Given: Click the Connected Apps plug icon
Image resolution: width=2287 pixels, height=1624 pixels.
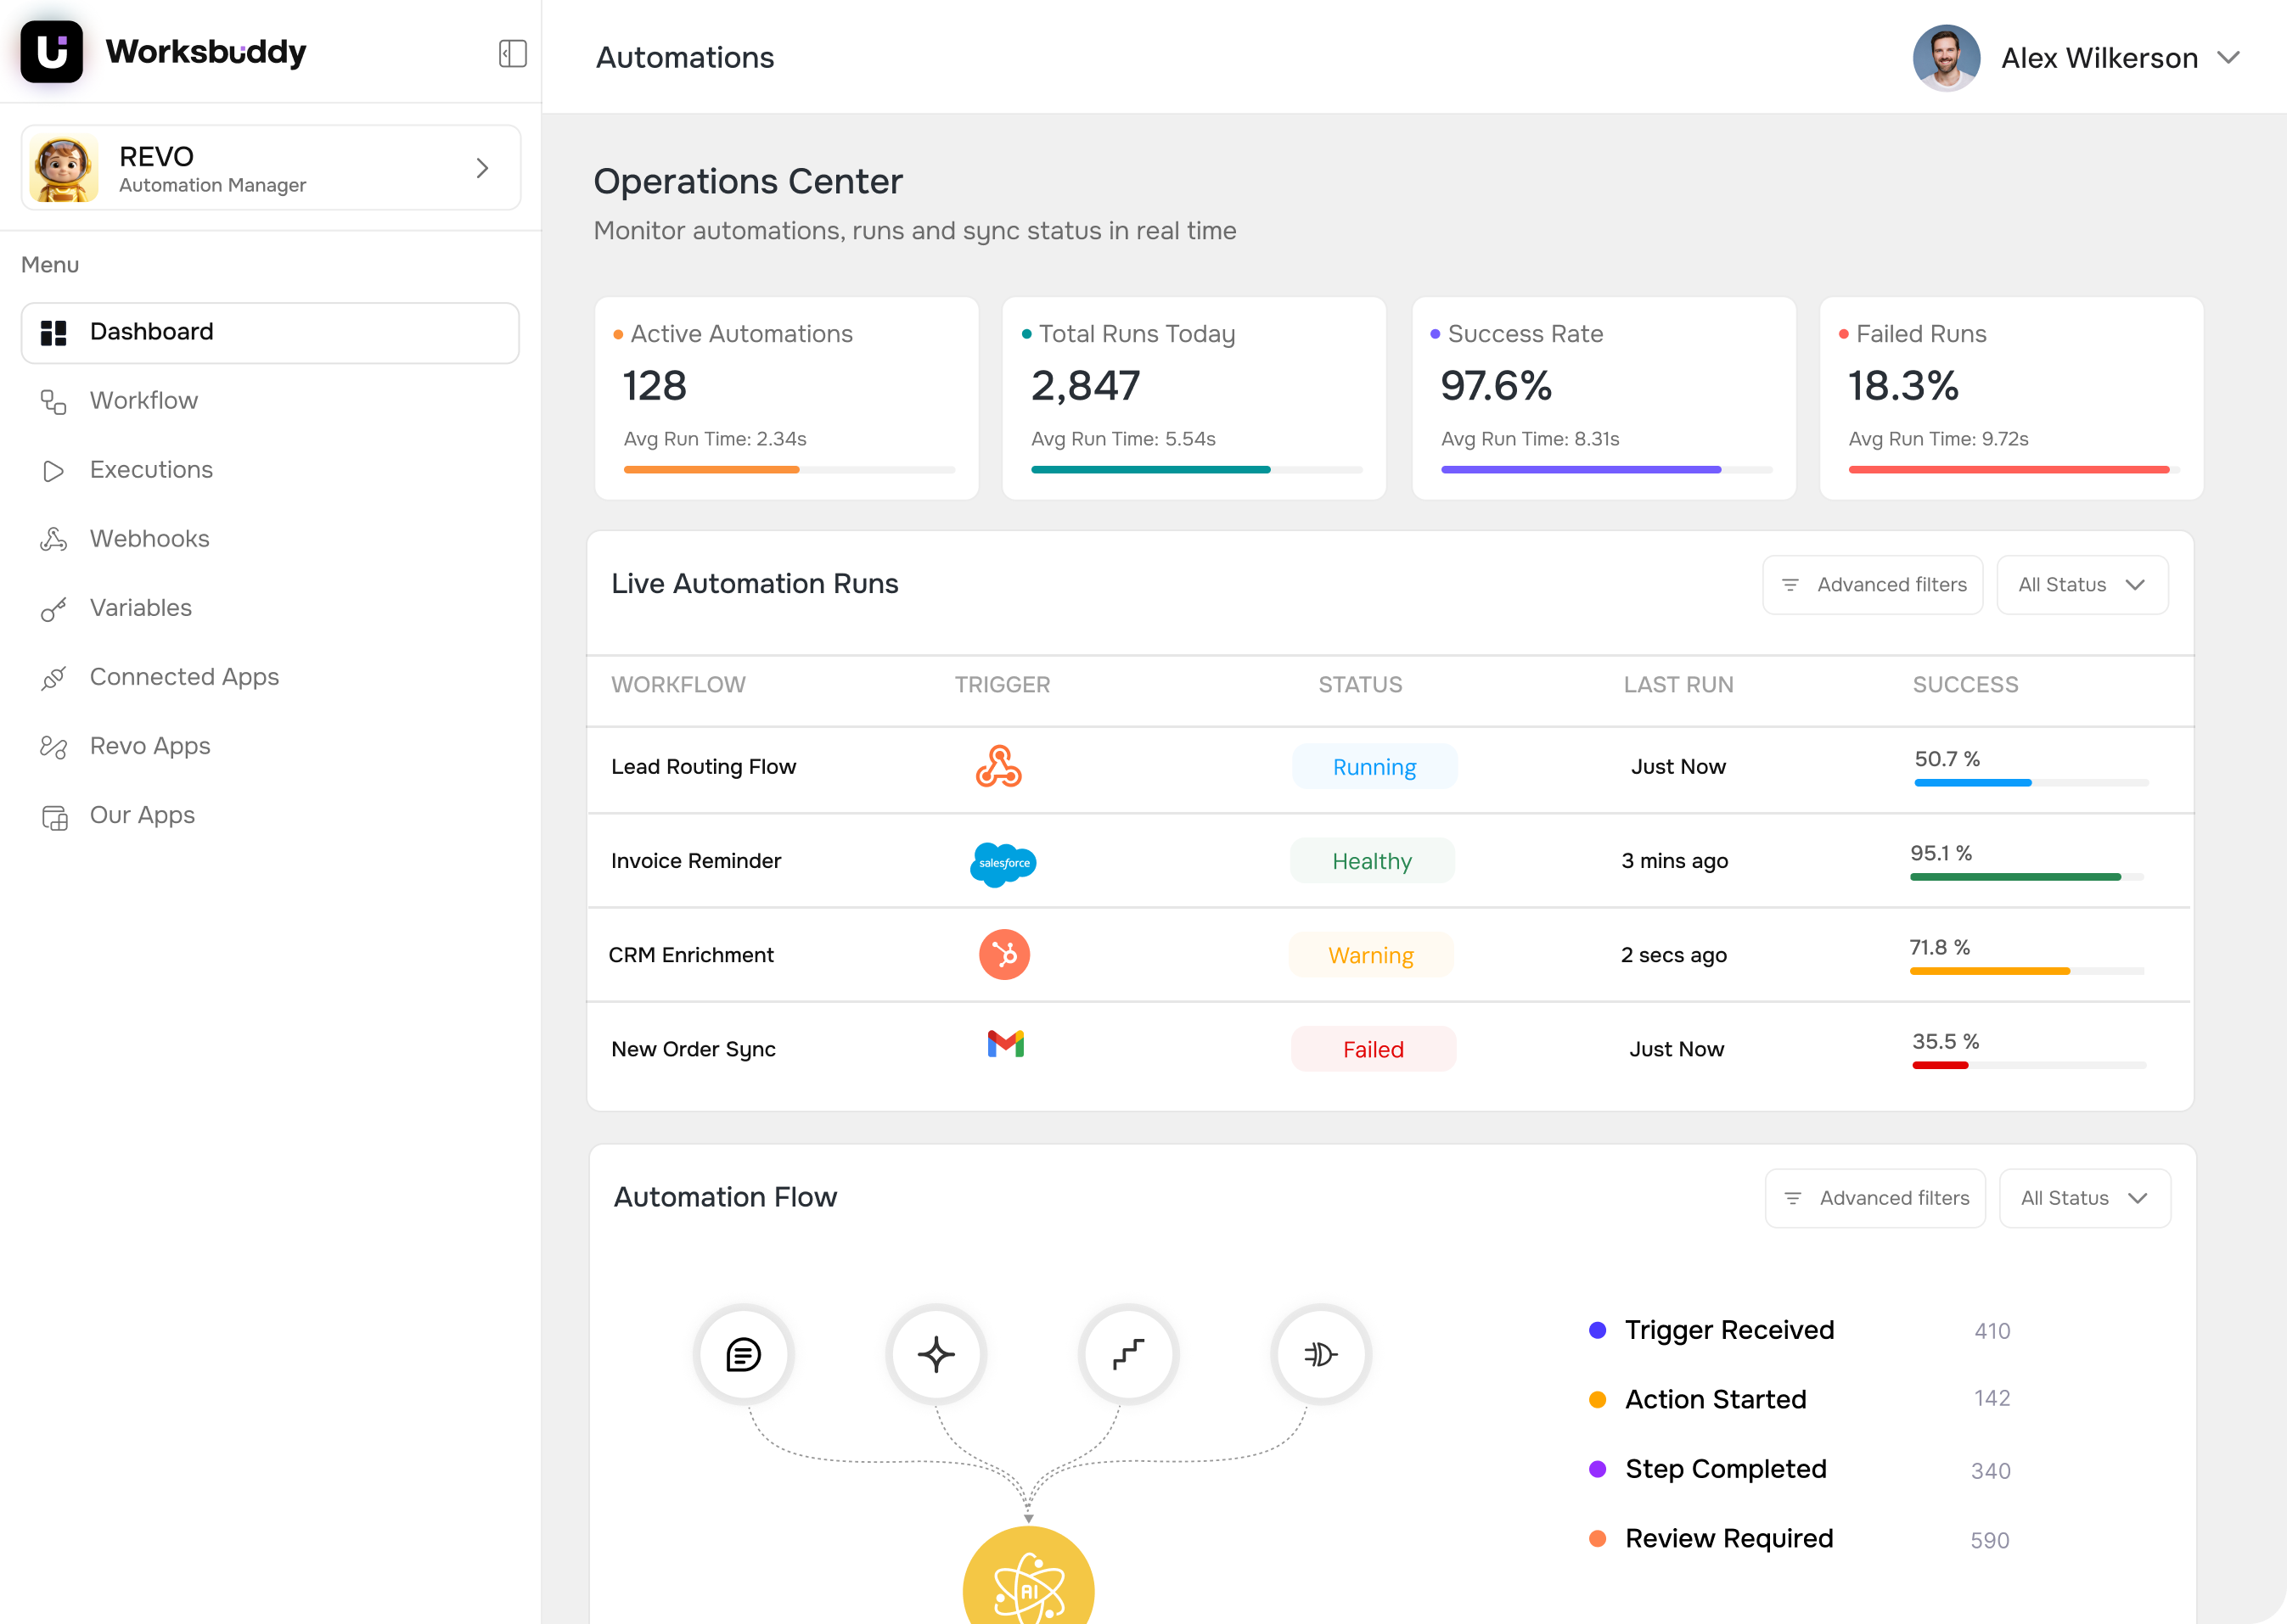Looking at the screenshot, I should (x=53, y=678).
